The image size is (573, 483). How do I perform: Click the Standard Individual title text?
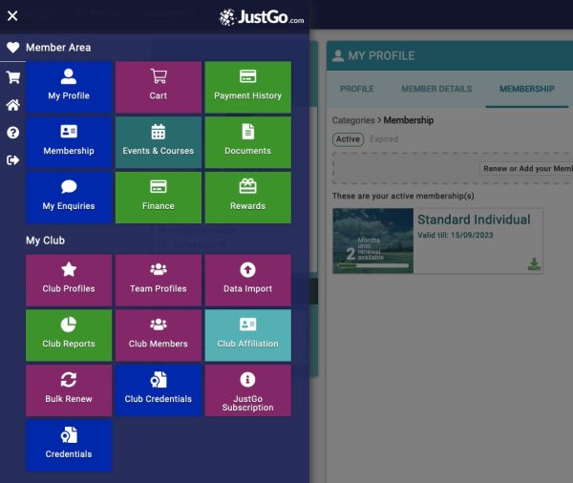(x=474, y=220)
